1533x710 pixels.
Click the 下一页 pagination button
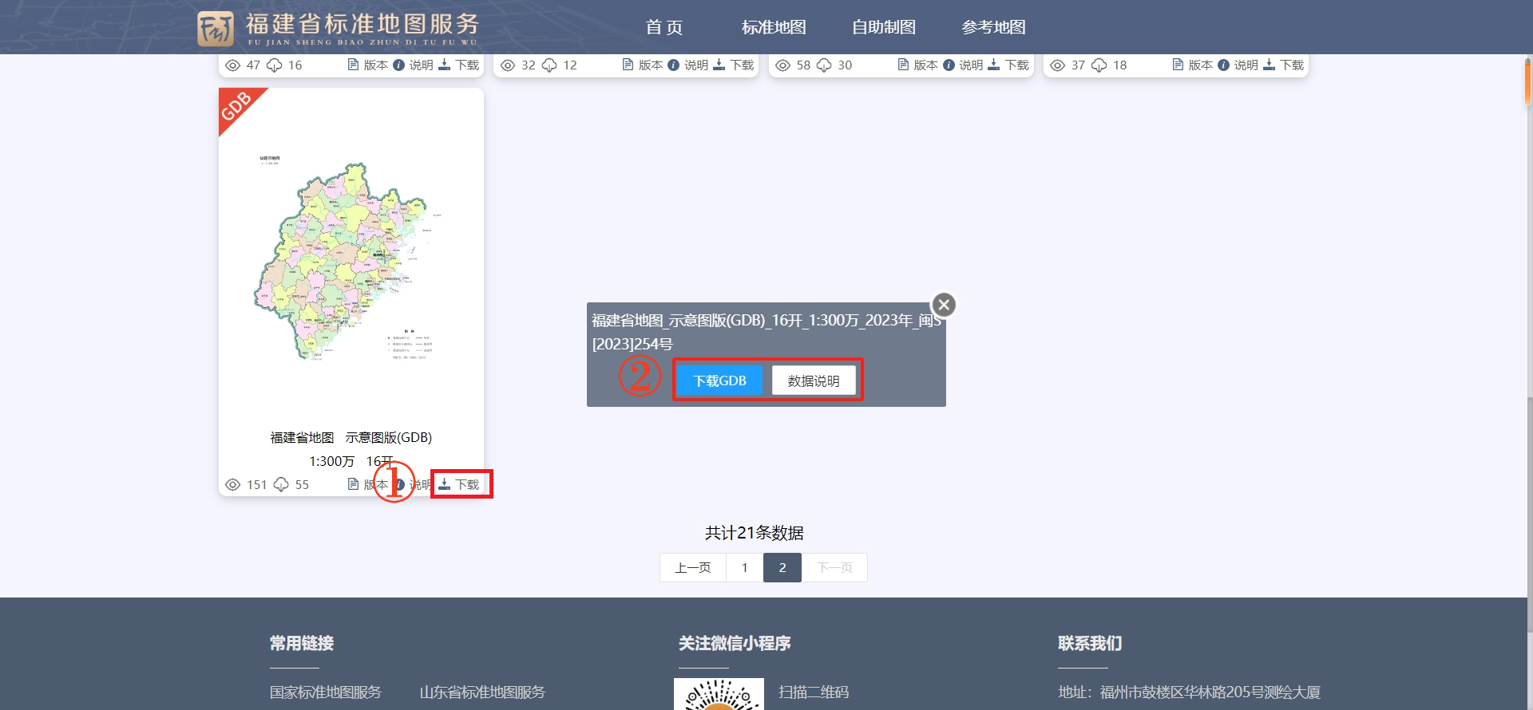(834, 567)
